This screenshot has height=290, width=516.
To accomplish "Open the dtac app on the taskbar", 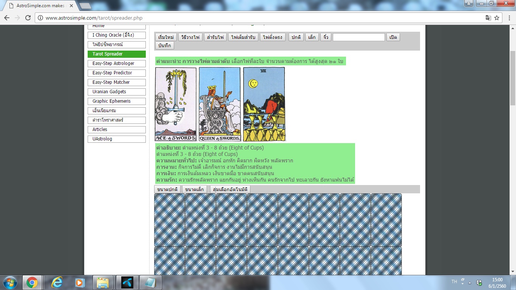I will 127,282.
